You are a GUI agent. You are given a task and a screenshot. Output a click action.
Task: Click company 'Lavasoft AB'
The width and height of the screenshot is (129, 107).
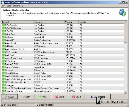click(x=39, y=37)
